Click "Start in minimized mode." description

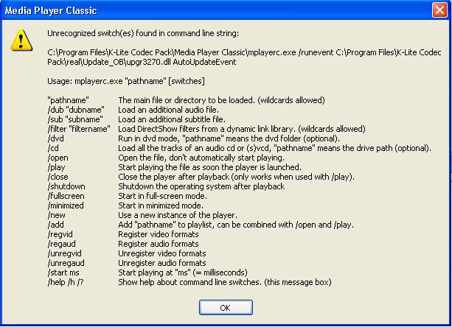(x=161, y=205)
